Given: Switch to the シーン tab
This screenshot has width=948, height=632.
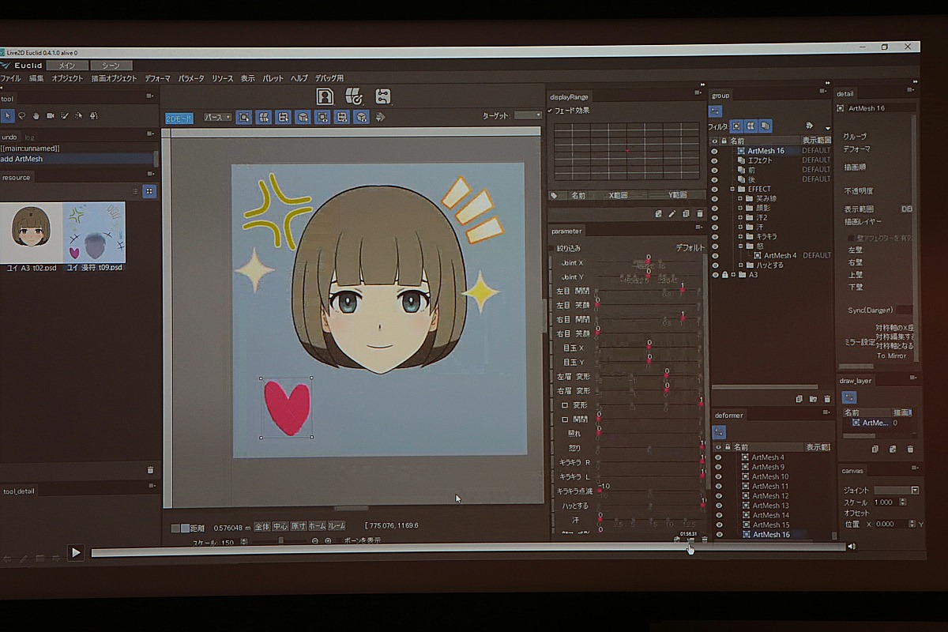Looking at the screenshot, I should tap(111, 66).
